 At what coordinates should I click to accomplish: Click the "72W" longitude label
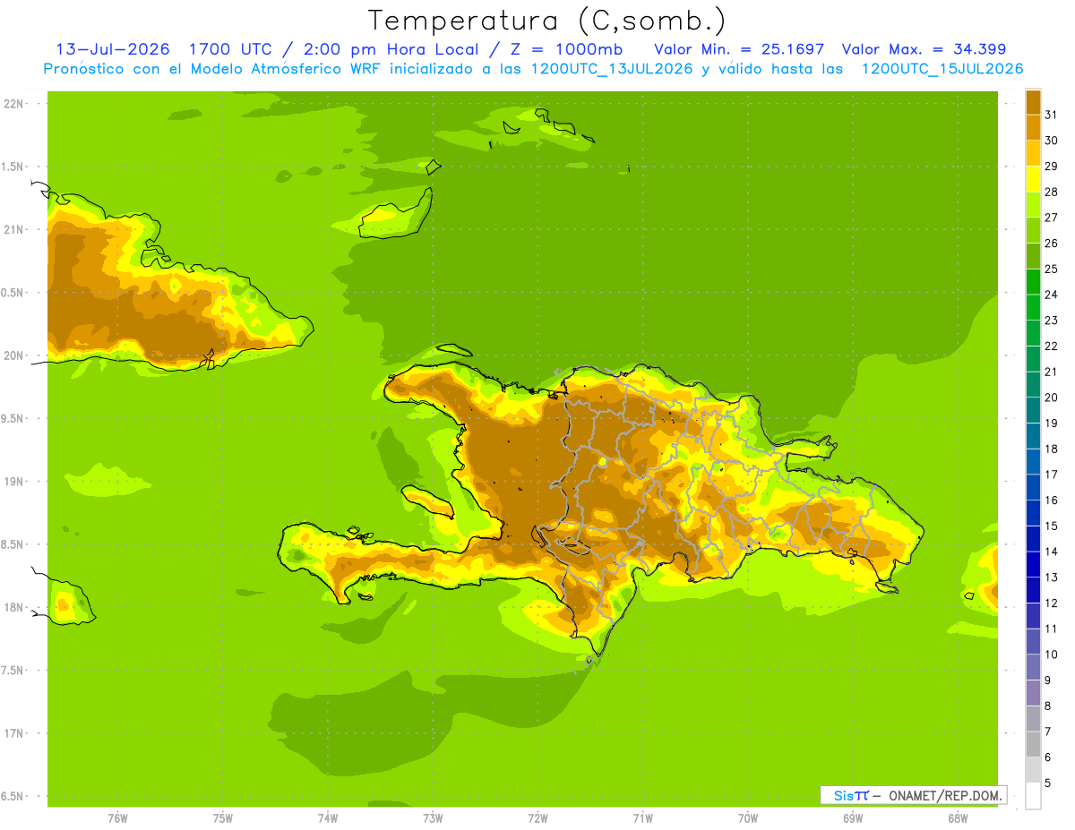(537, 817)
